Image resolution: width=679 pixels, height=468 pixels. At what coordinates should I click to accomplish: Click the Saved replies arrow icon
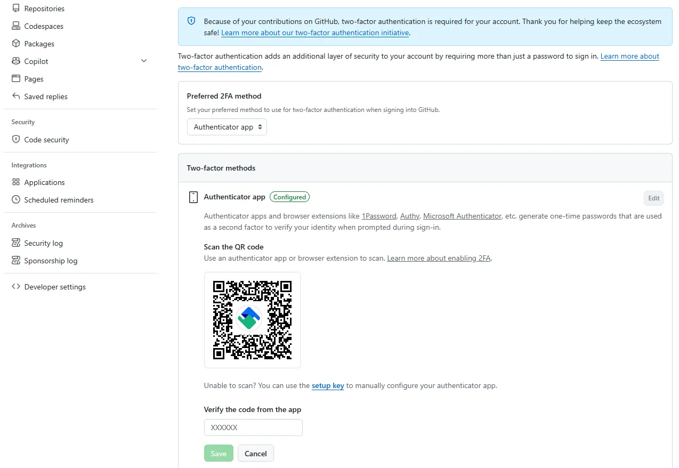point(16,96)
